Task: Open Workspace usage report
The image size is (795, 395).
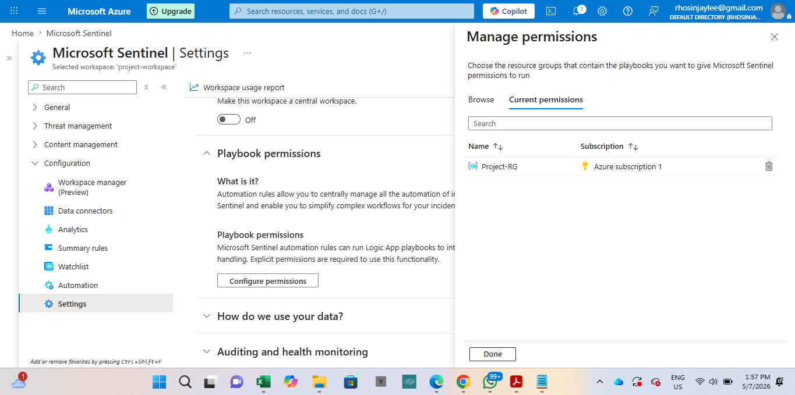Action: 237,87
